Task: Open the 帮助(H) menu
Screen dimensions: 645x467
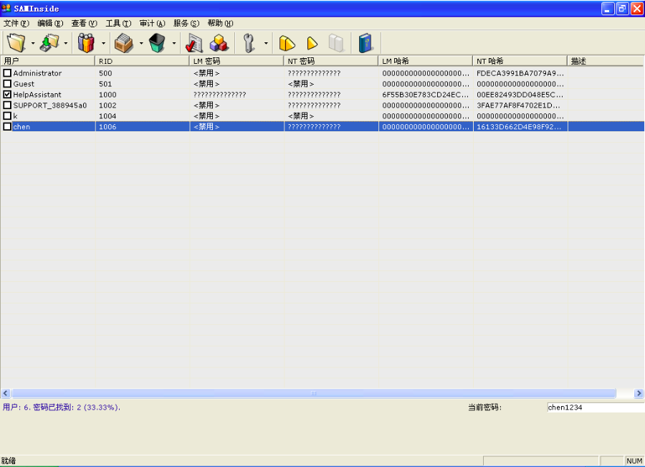Action: pos(220,23)
